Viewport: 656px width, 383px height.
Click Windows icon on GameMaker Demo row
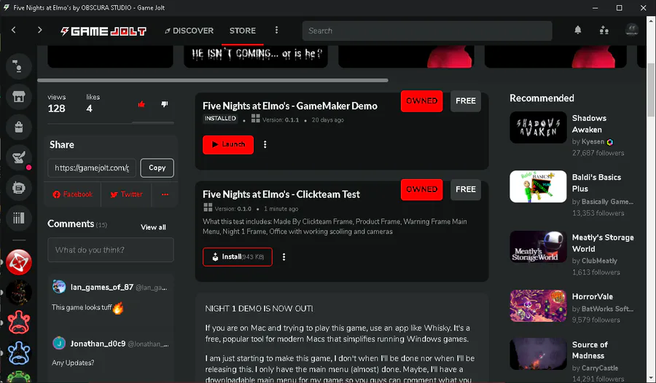[256, 119]
